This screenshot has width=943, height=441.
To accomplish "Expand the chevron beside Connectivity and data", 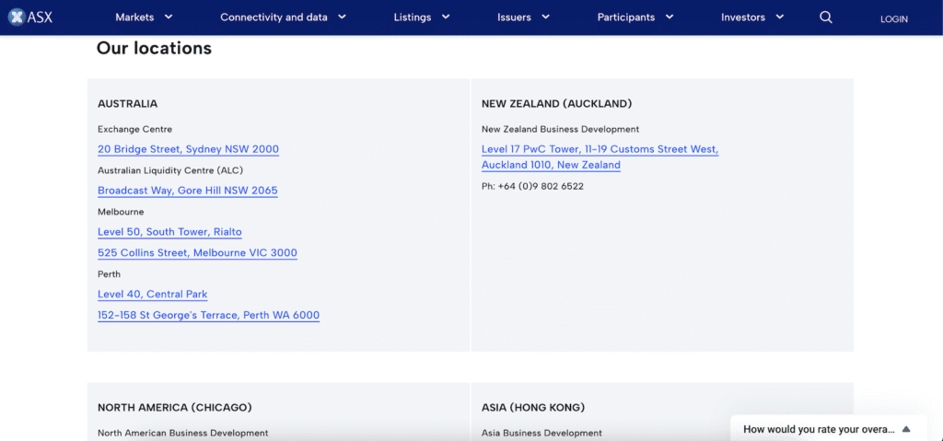I will click(343, 17).
